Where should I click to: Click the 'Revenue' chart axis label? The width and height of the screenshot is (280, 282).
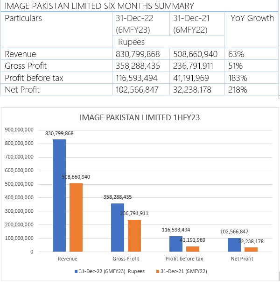tap(68, 259)
